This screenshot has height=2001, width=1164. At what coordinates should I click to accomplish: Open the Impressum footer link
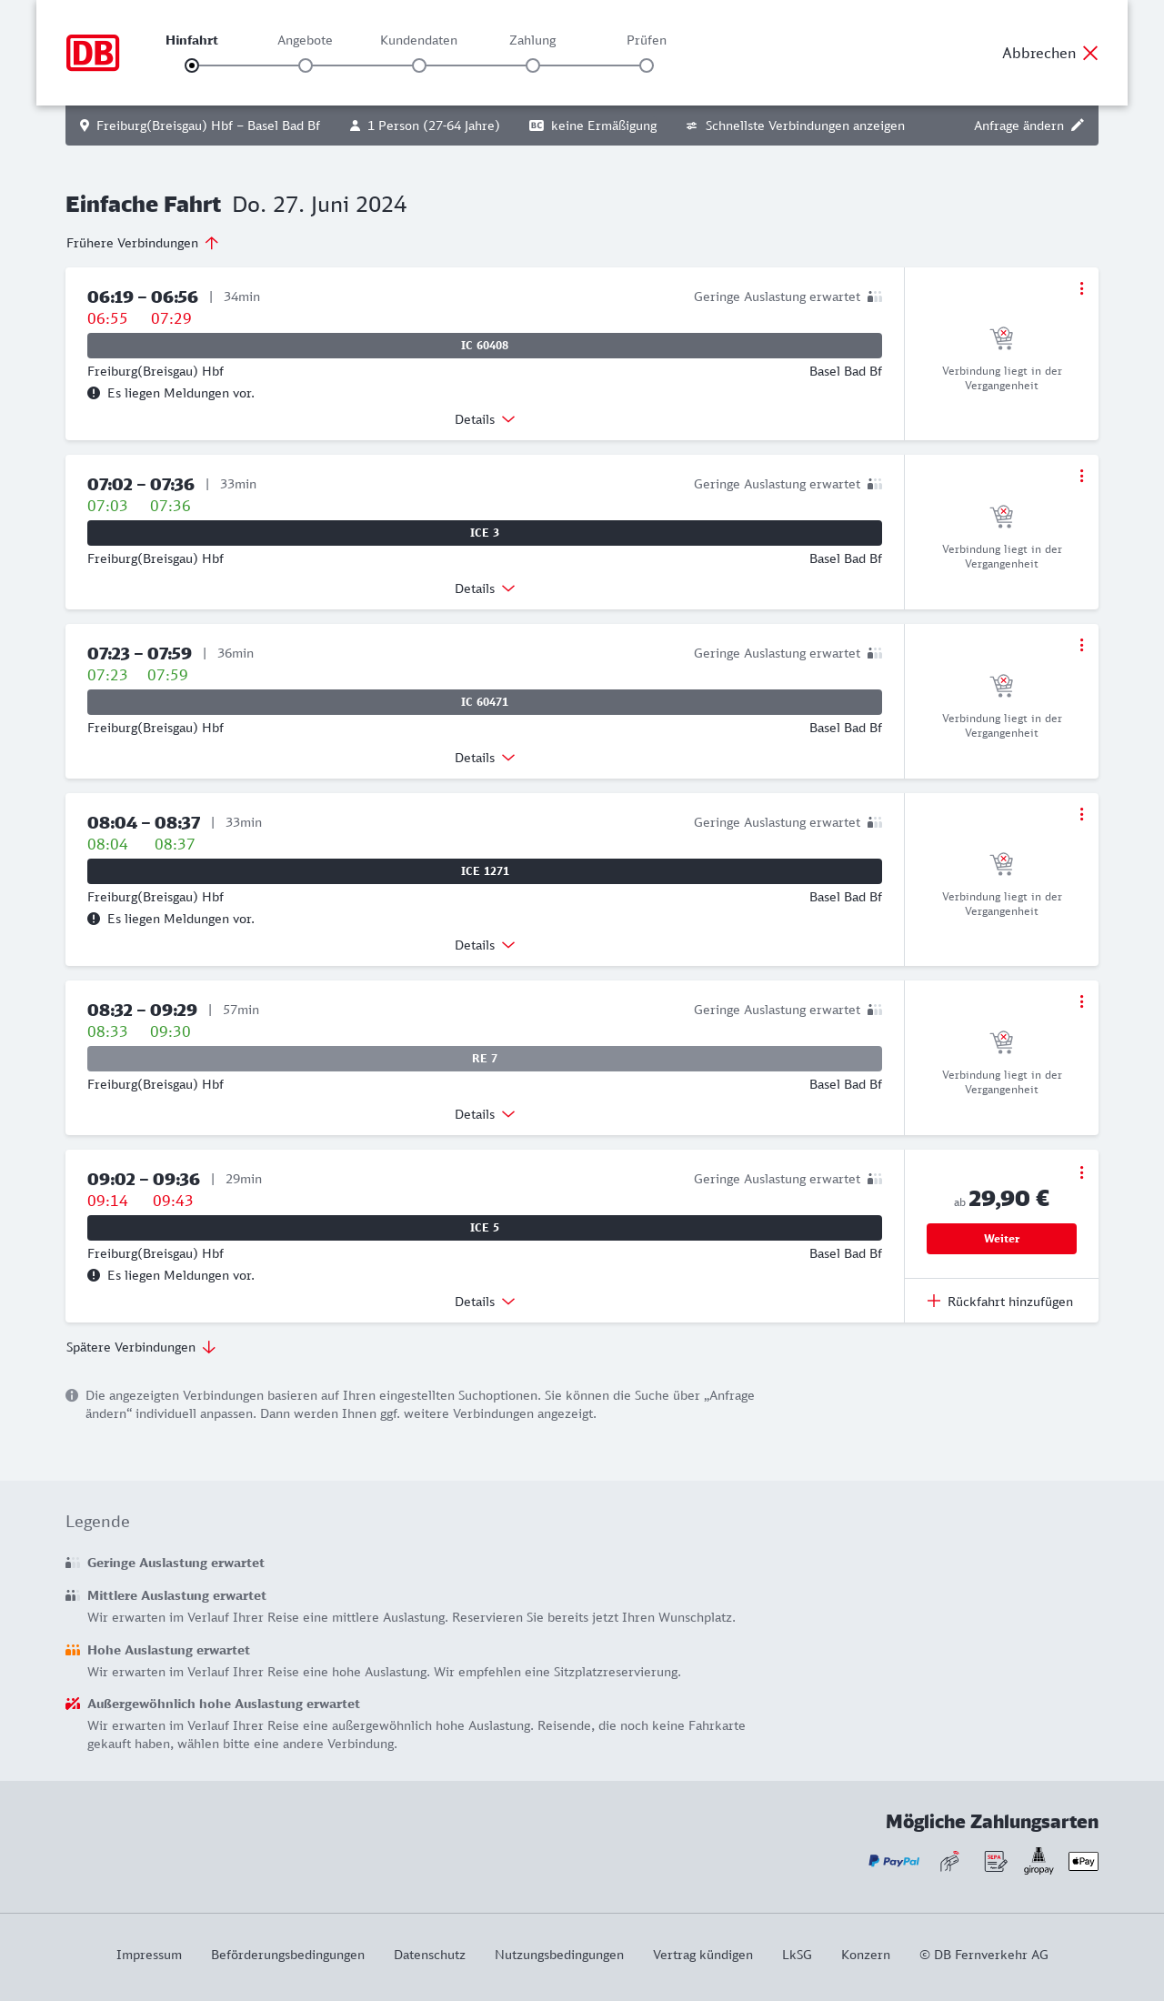click(149, 1955)
